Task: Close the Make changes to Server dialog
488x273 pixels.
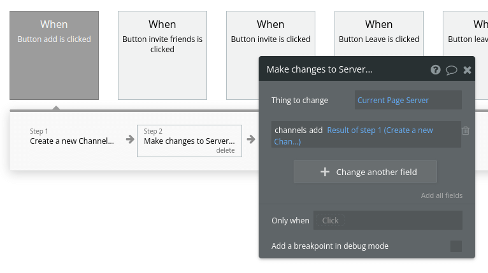Action: click(467, 70)
